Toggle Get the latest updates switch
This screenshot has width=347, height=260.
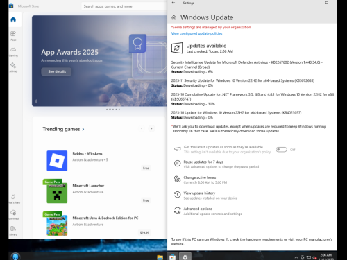coord(281,150)
